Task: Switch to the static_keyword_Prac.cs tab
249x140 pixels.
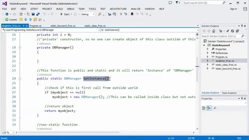Action: [63, 26]
